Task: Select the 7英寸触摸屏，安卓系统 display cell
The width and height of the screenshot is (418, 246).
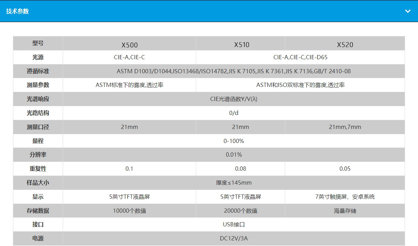Action: coord(345,197)
